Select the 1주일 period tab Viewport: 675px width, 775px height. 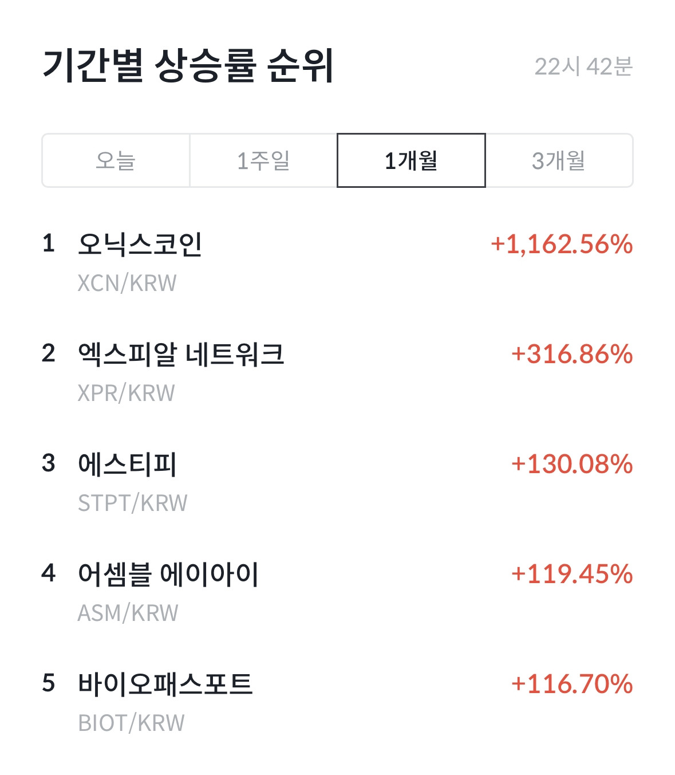point(263,160)
